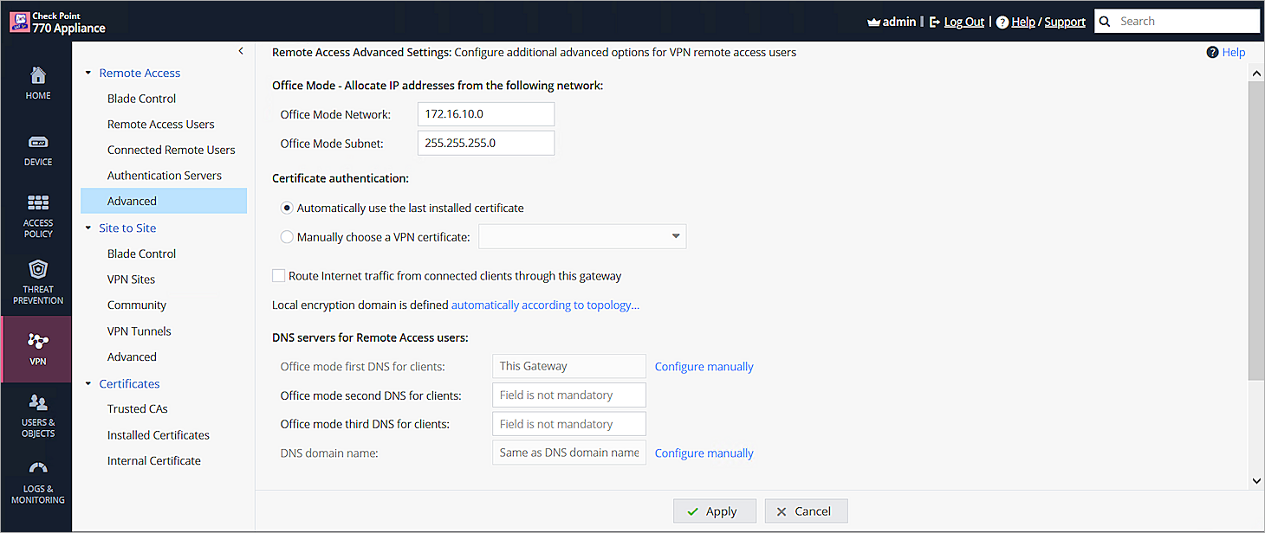Click automatically according to topology link

coord(545,305)
